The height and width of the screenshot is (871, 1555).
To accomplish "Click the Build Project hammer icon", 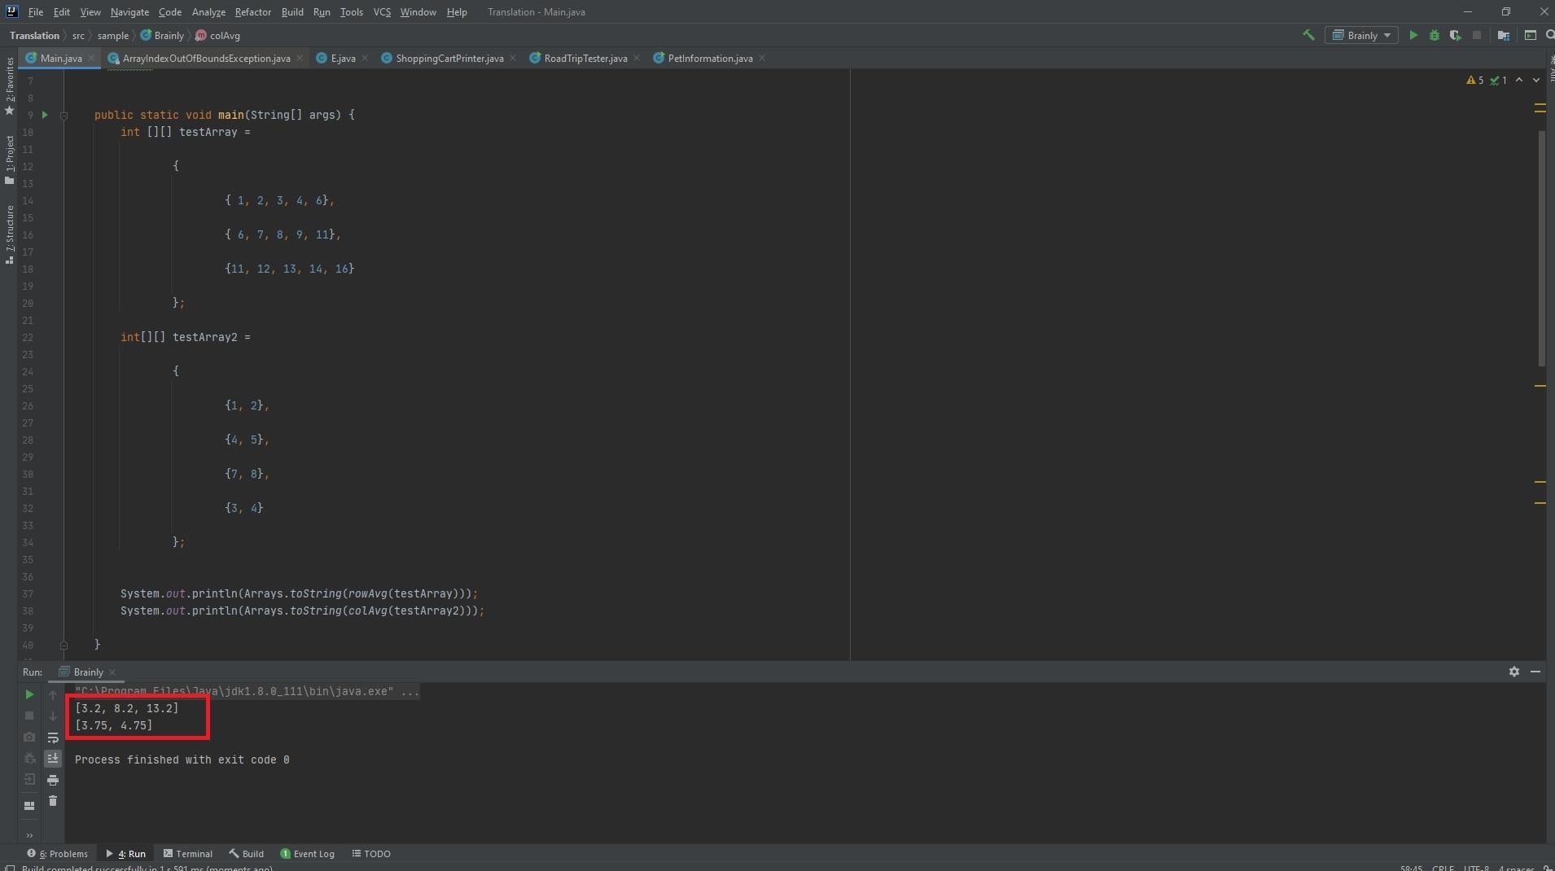I will (1308, 35).
